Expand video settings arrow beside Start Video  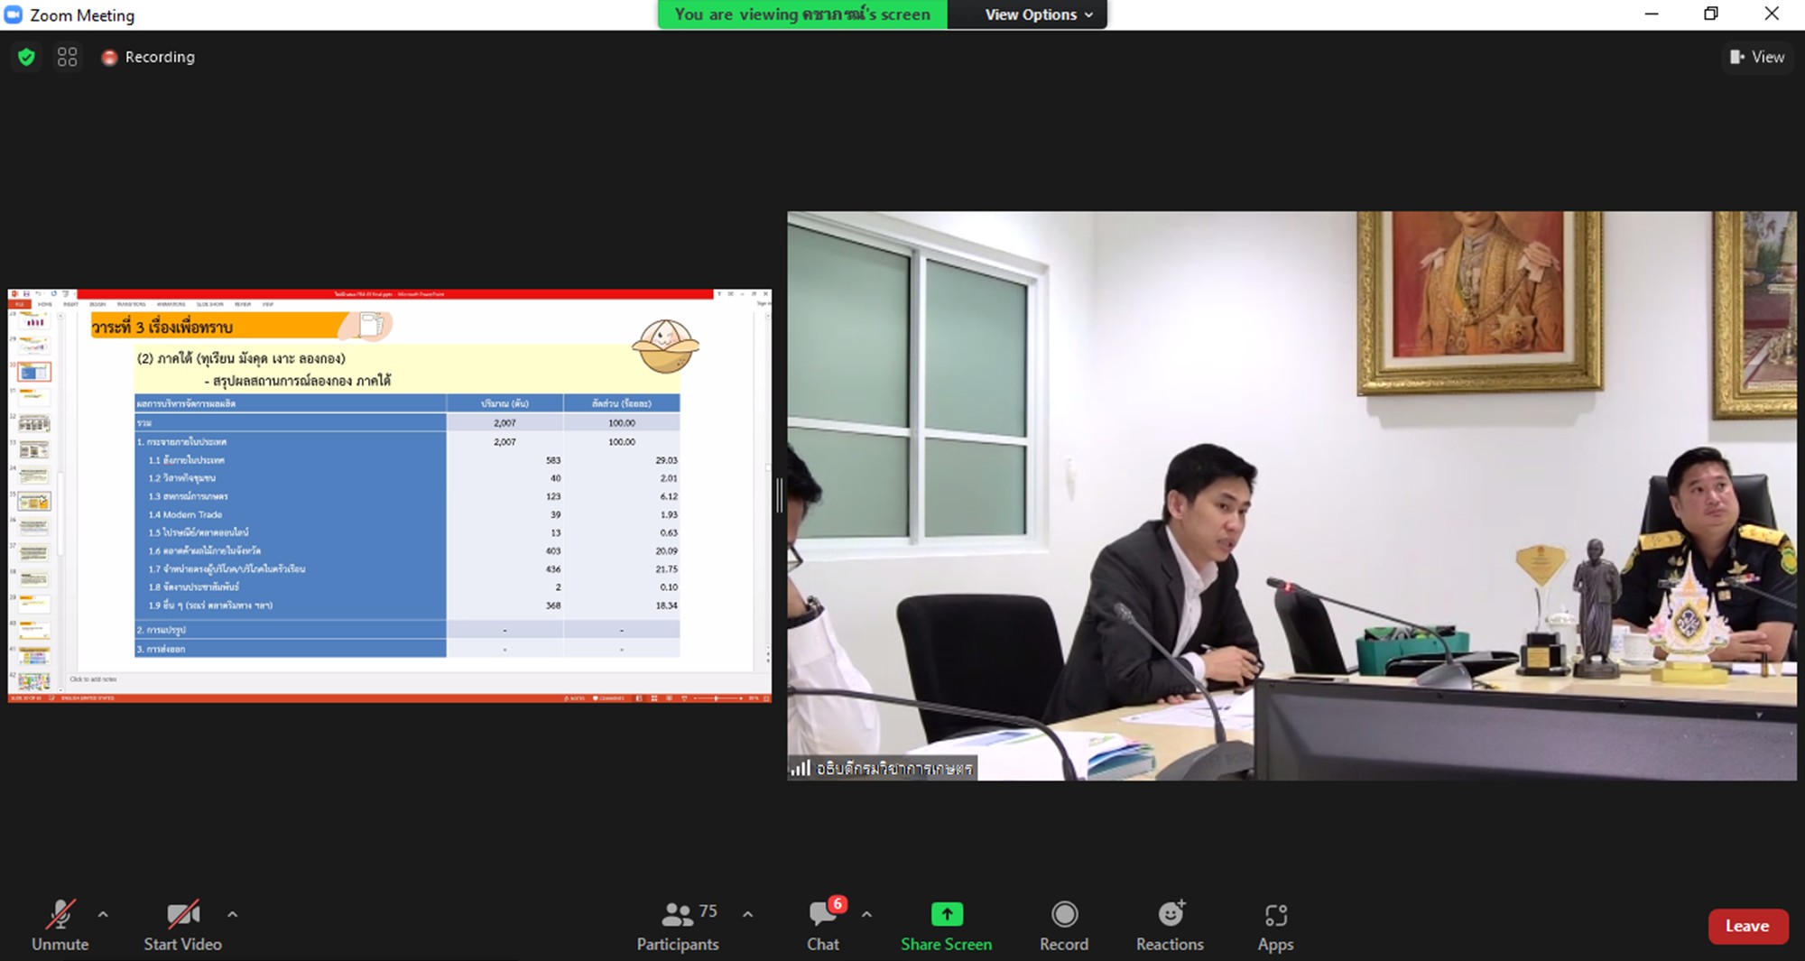click(232, 914)
